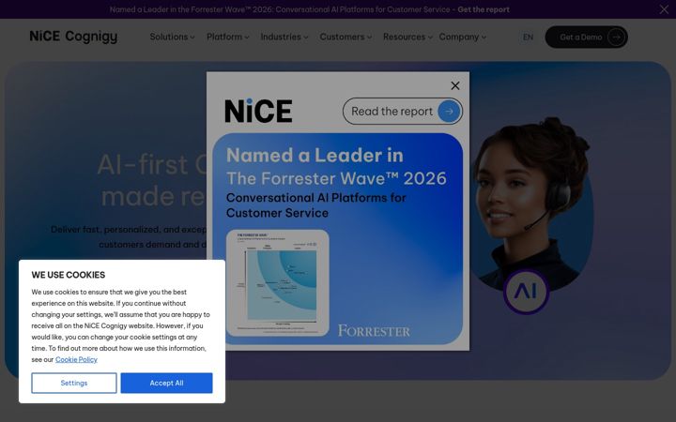Click Read the report button text
This screenshot has width=676, height=422.
pyautogui.click(x=392, y=111)
